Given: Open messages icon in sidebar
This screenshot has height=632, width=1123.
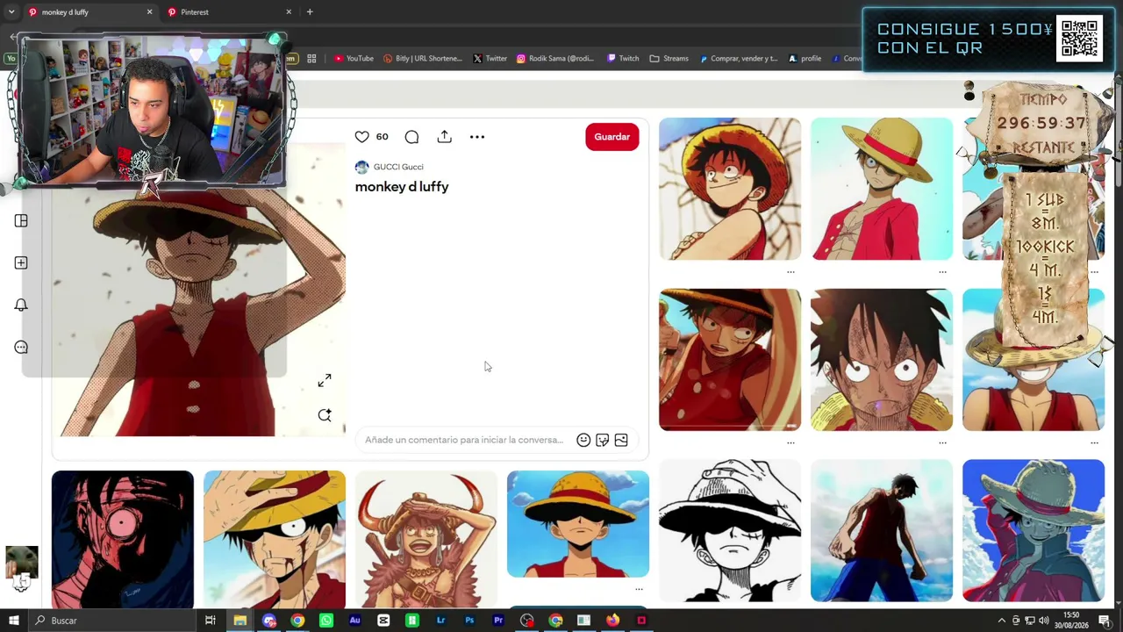Looking at the screenshot, I should pyautogui.click(x=21, y=347).
